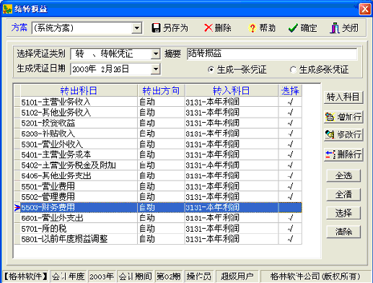
Task: Click 2003年 in the status bar
Action: (102, 277)
